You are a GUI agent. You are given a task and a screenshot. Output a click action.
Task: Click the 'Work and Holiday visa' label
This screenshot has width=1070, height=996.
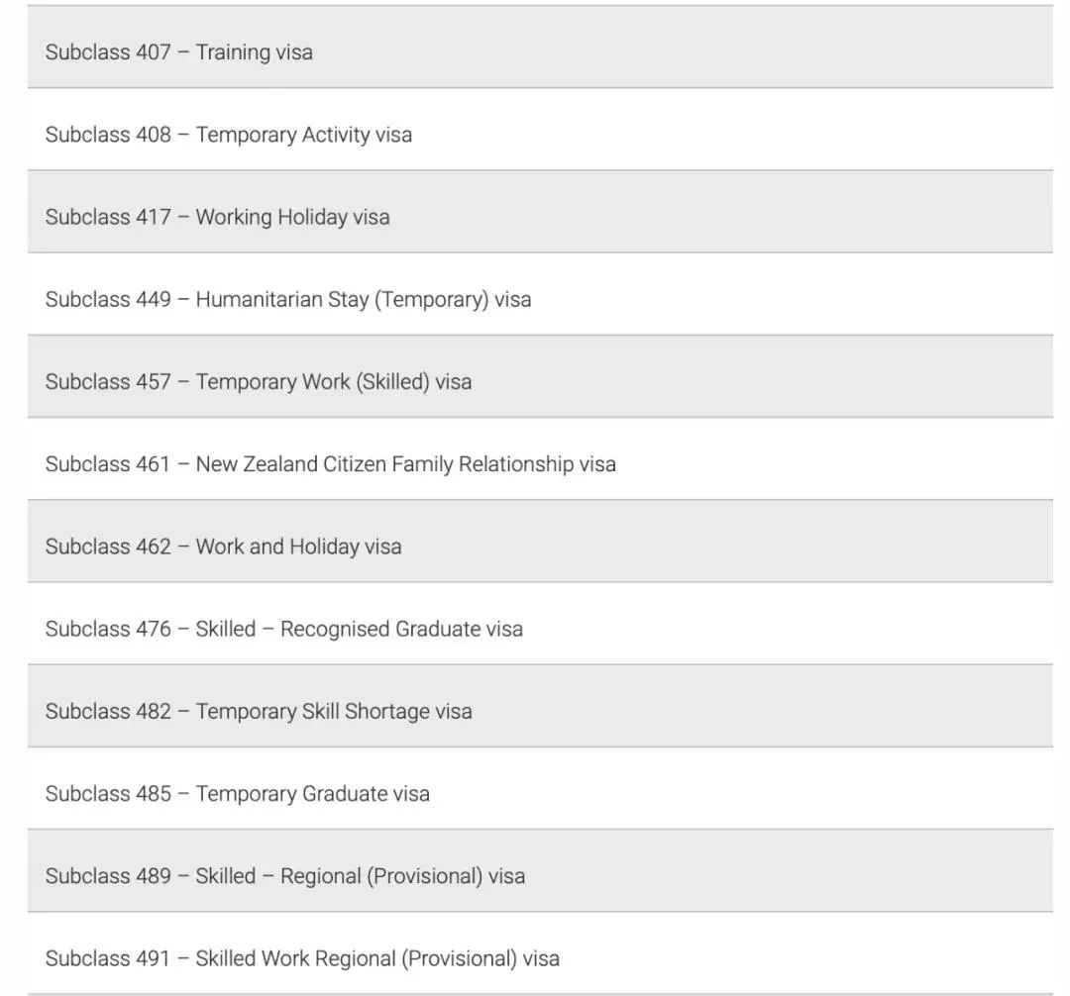tap(298, 547)
